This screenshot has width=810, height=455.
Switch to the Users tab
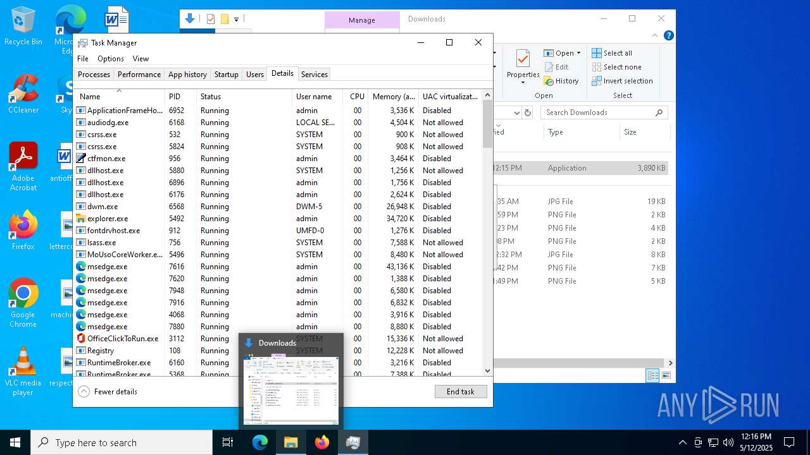[255, 75]
